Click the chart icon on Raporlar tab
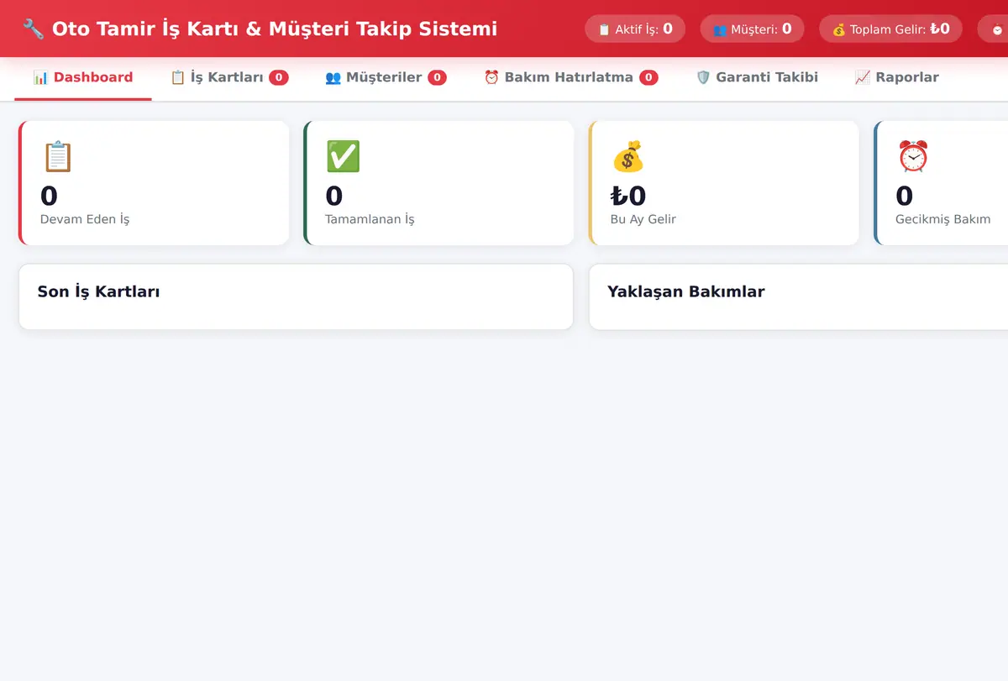1008x681 pixels. [863, 77]
